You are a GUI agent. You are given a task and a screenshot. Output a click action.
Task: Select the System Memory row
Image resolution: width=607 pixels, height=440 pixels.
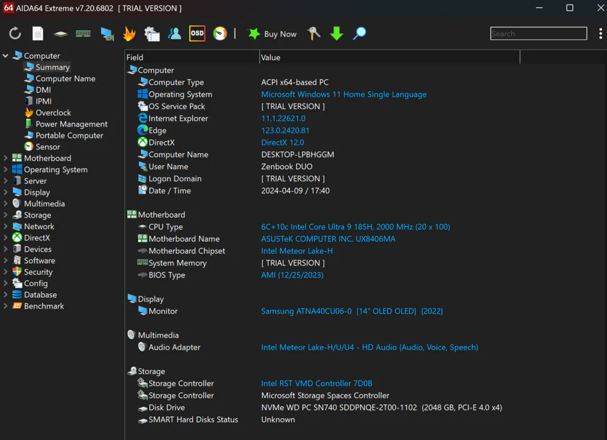(231, 263)
